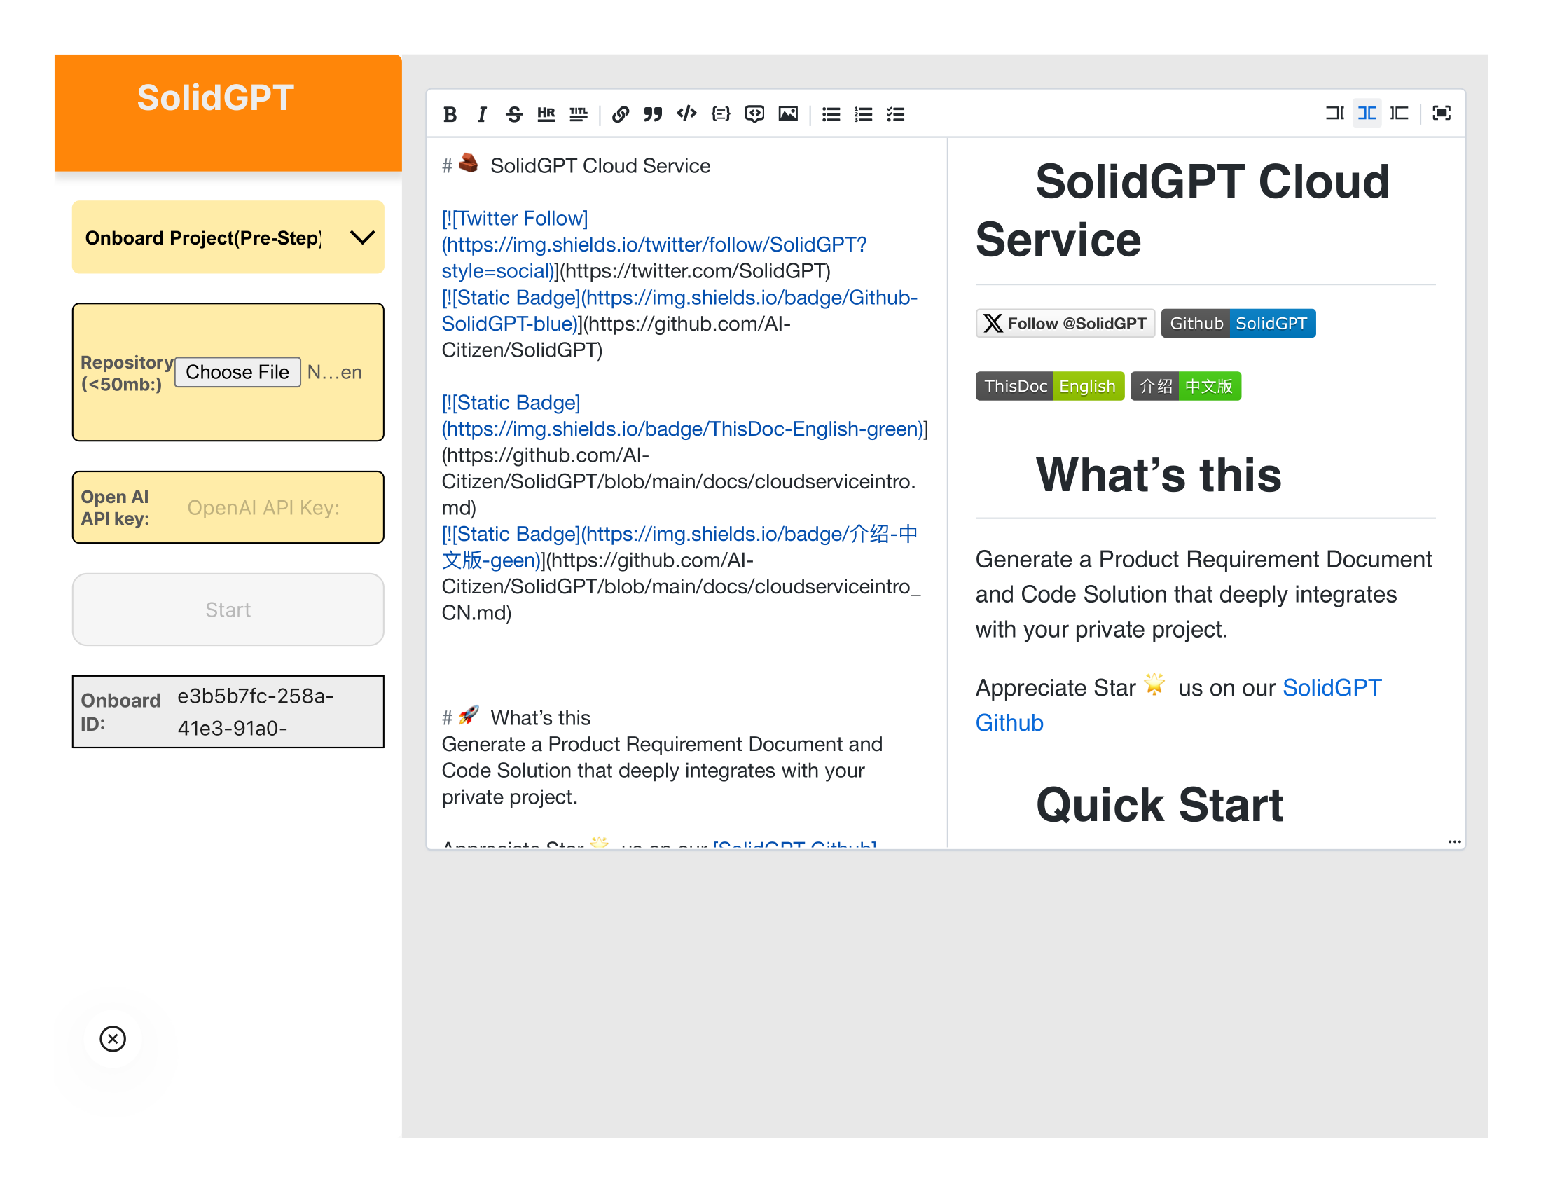This screenshot has width=1541, height=1191.
Task: Click Choose File for repository upload
Action: (237, 372)
